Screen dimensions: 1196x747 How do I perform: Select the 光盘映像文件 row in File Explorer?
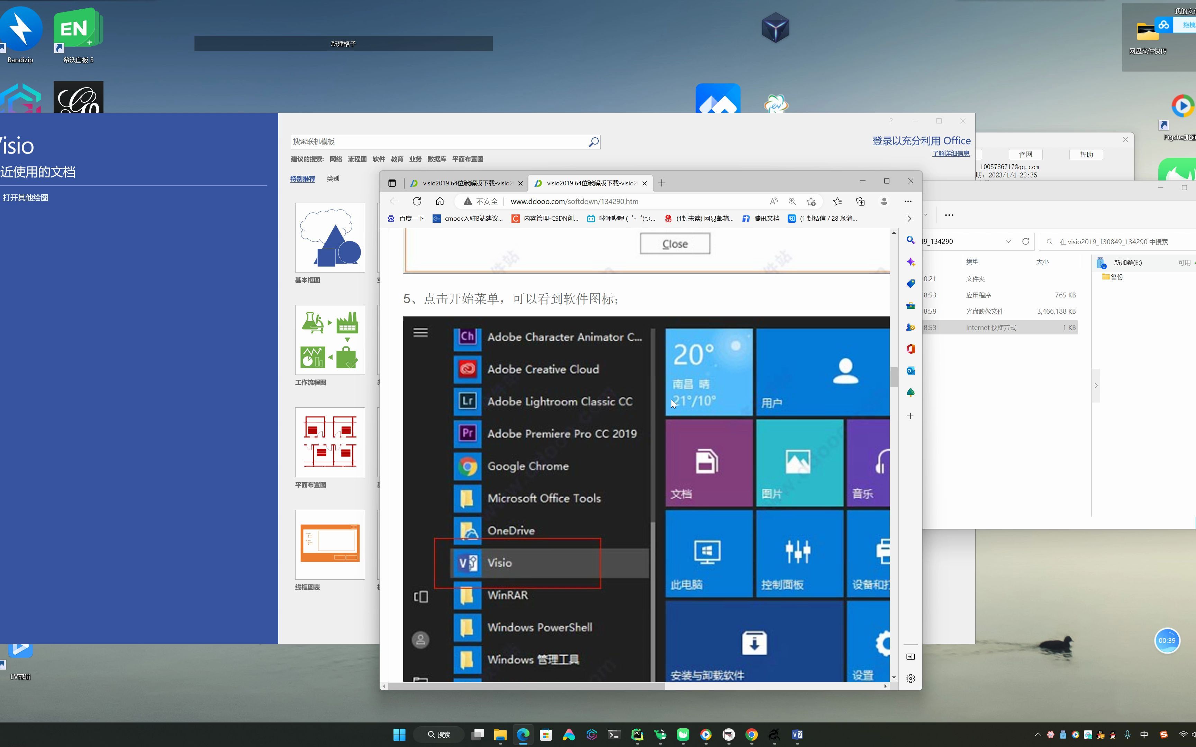pos(1000,311)
